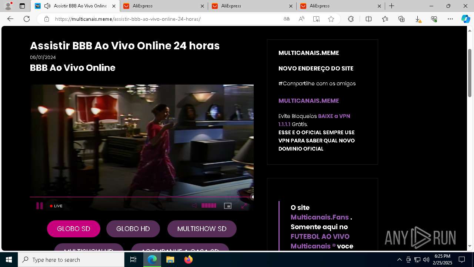Open the tab actions menu icon
Image resolution: width=474 pixels, height=267 pixels.
tap(22, 6)
